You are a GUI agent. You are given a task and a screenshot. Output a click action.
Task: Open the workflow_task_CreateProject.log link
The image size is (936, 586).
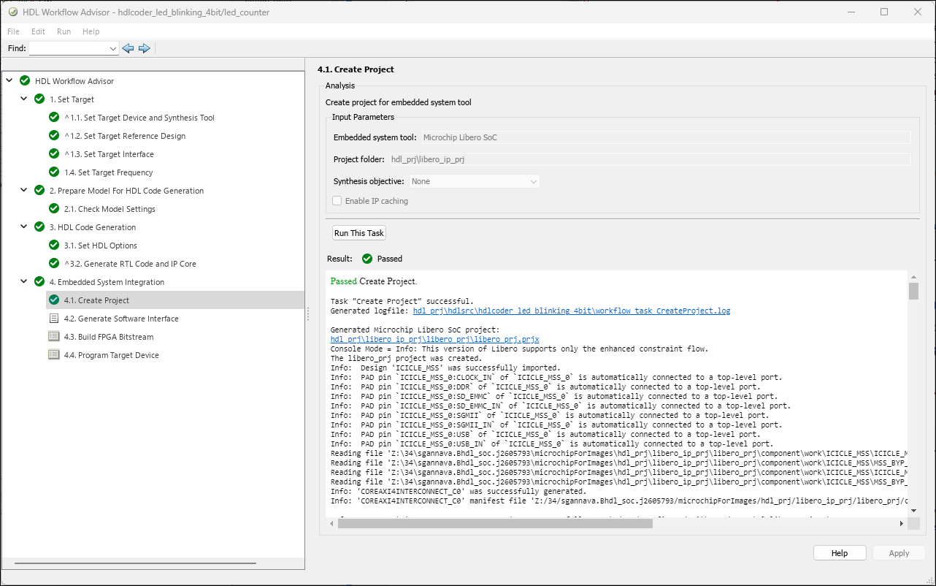571,311
